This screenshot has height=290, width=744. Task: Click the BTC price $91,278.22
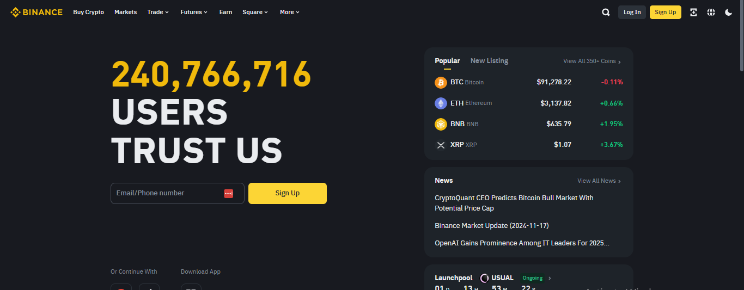[x=554, y=82]
